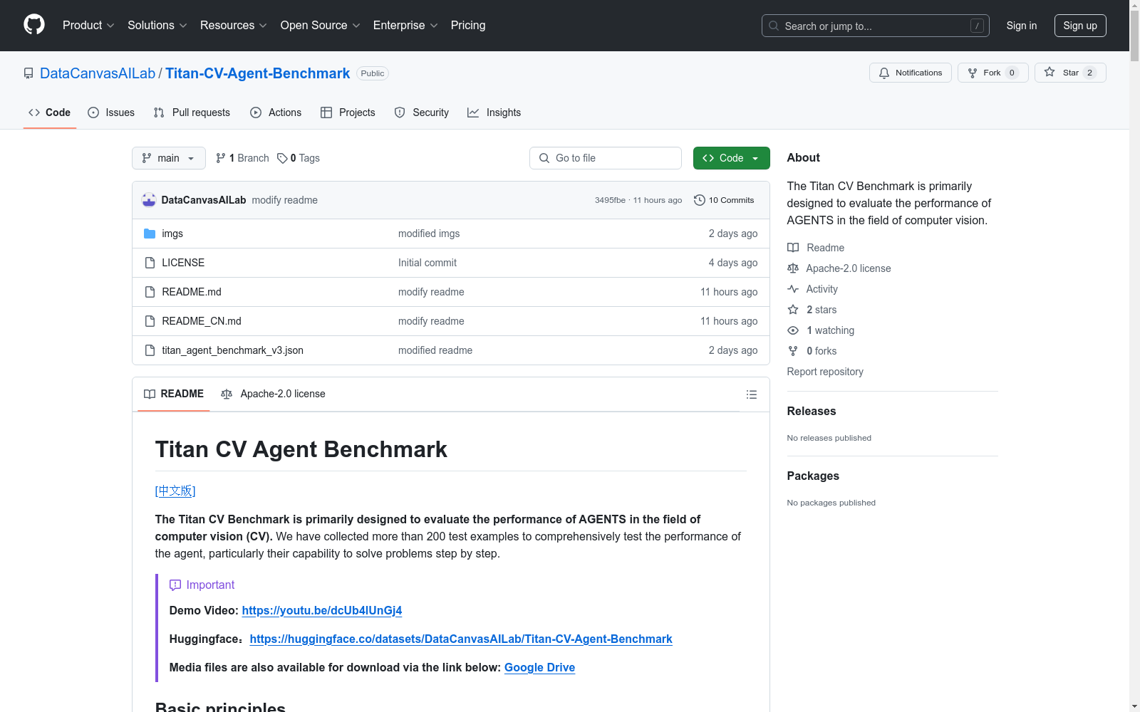Click the imgs folder icon
The image size is (1140, 712).
pos(150,234)
